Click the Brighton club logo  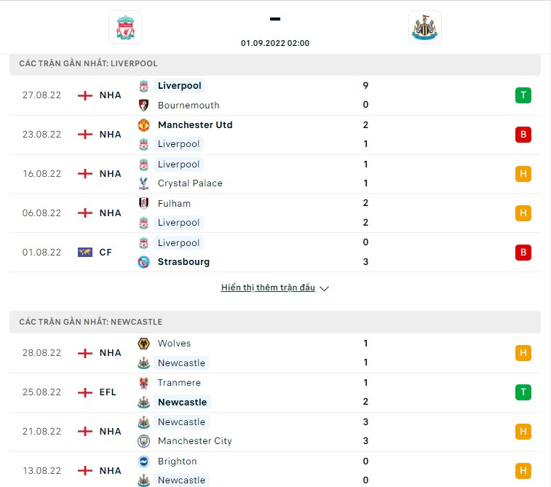coord(143,462)
